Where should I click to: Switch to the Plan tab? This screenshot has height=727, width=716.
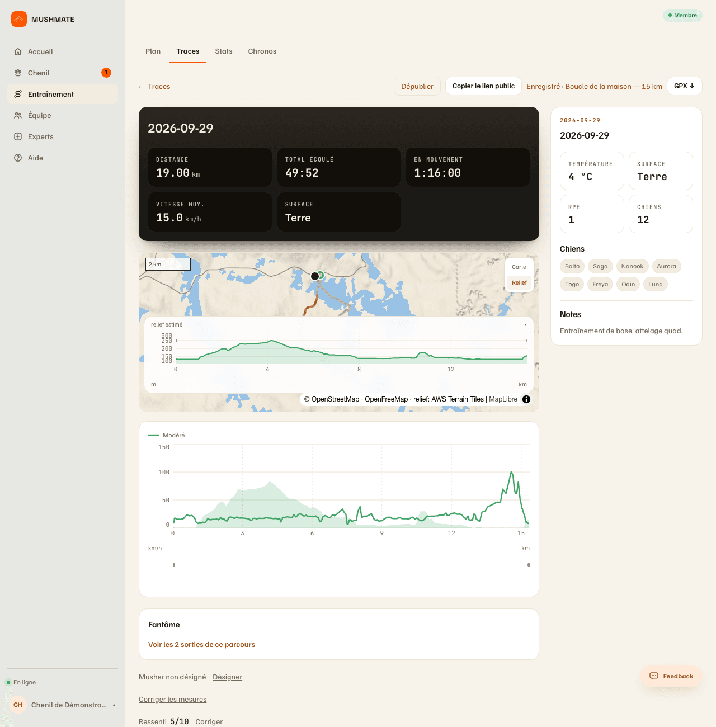click(153, 51)
